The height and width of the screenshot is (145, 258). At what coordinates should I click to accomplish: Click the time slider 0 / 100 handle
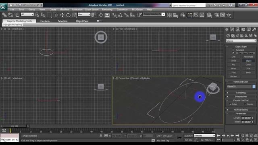coord(15,126)
